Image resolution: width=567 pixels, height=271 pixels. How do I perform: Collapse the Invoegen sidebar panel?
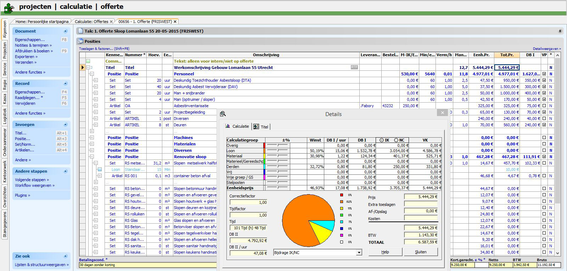pyautogui.click(x=65, y=125)
